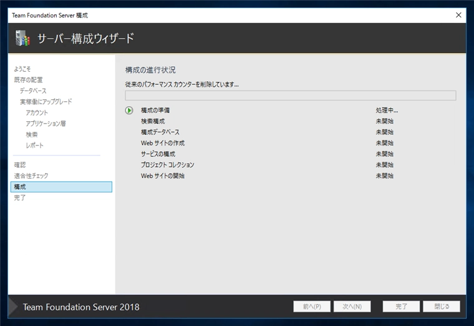Click the 未開始 status of 検索構成
Viewport: 474px width, 326px height.
pos(385,121)
